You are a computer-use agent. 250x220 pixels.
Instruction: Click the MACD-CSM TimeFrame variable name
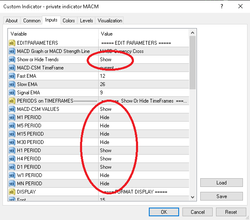(x=40, y=68)
